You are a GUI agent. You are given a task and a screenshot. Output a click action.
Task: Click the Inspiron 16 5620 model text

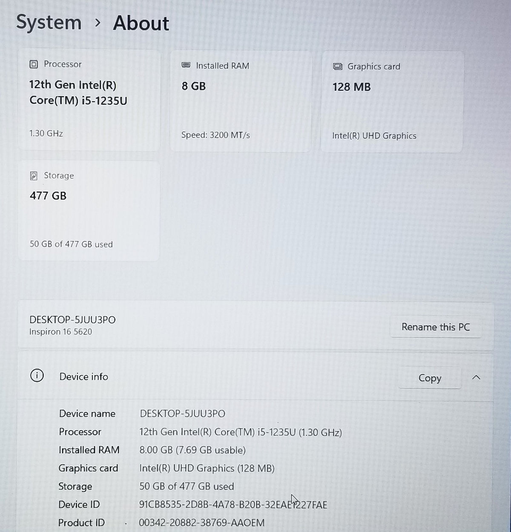click(x=60, y=332)
